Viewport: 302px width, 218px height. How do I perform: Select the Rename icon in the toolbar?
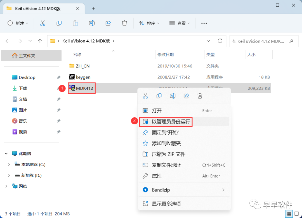tap(92, 23)
